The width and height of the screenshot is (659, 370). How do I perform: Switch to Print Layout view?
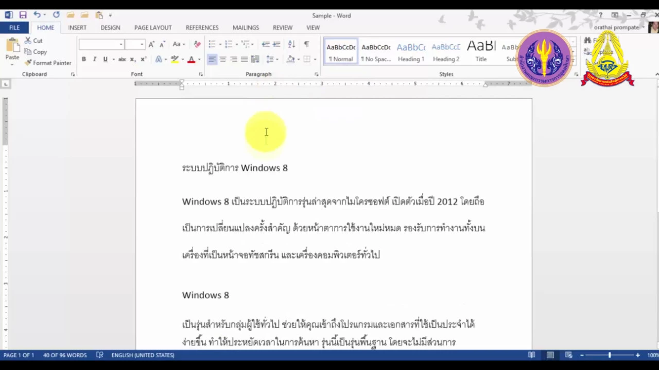point(550,355)
